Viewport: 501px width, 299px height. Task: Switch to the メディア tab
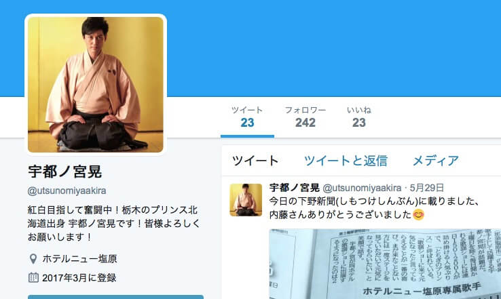pos(436,161)
